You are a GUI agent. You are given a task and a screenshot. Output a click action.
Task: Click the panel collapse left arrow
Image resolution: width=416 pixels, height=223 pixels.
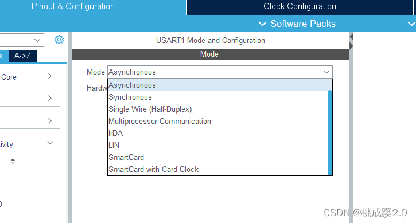pos(352,37)
